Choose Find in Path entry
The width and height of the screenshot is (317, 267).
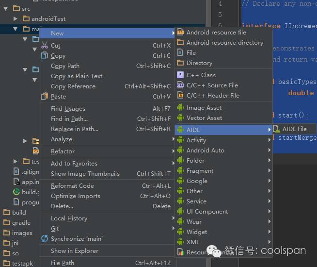point(107,118)
